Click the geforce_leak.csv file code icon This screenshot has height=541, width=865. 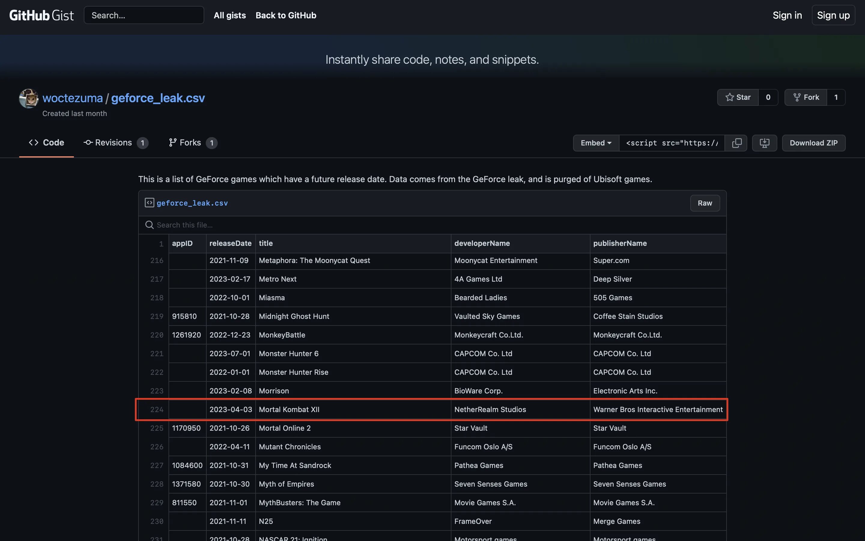coord(149,203)
